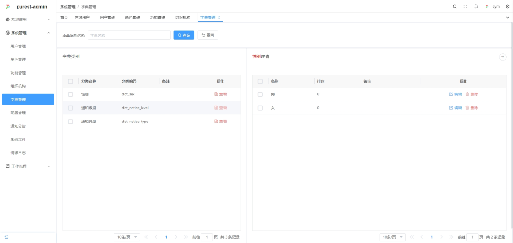
Task: Open 请求日志 in the sidebar
Action: pos(28,153)
